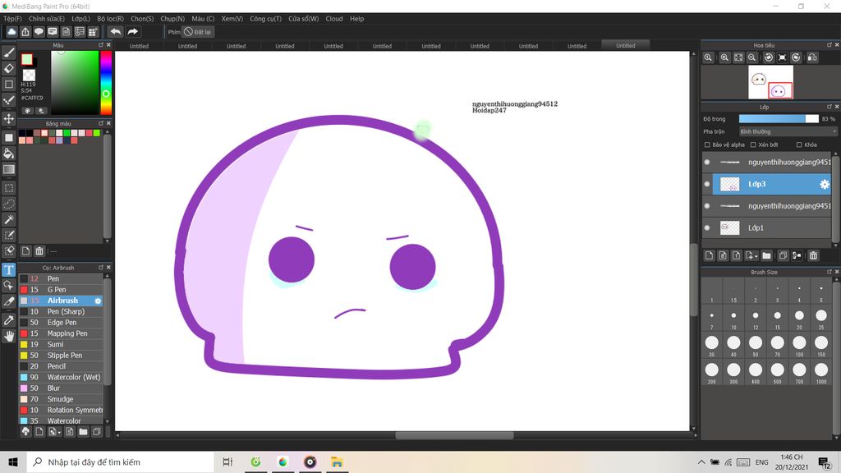Select the Hand tool

8,336
